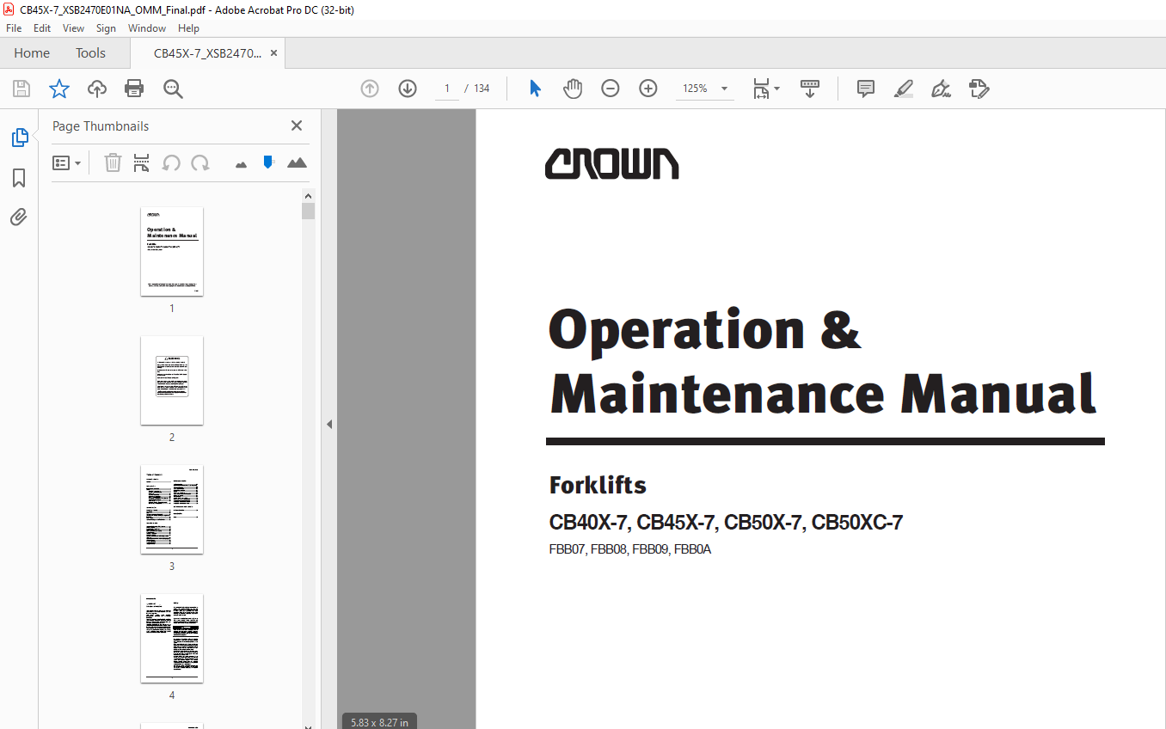Select the Highlight text pen tool
Screen dimensions: 1166x729
coord(904,89)
